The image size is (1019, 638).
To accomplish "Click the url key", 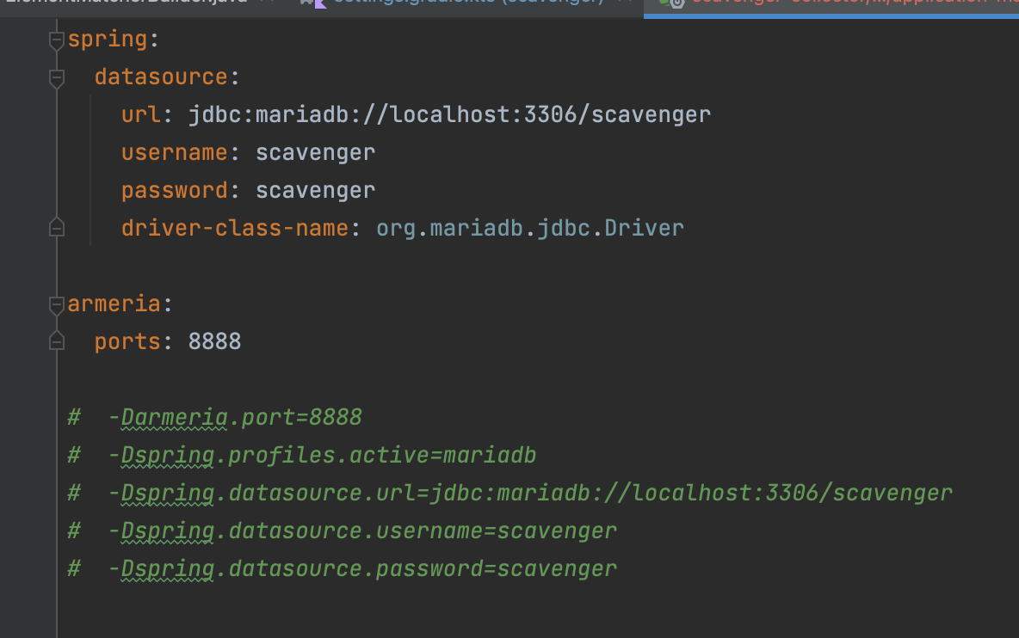I will [x=141, y=115].
